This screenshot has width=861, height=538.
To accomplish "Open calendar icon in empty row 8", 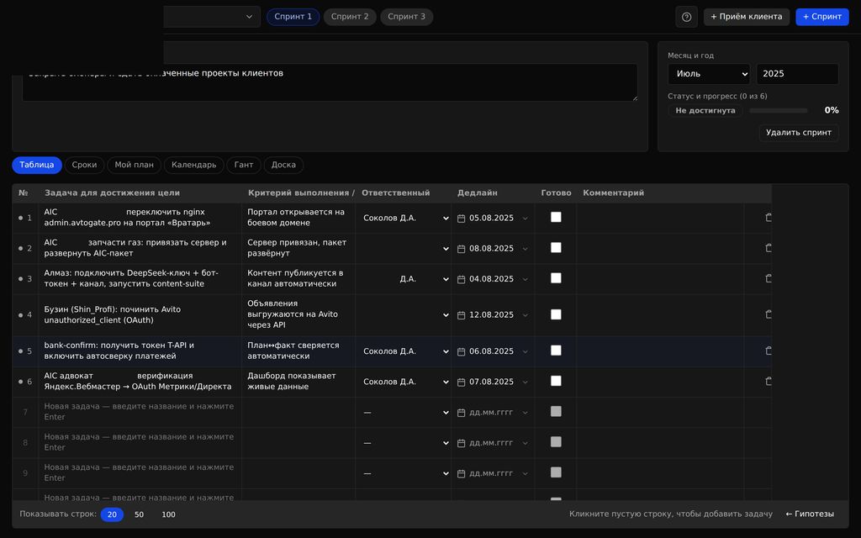I will (x=462, y=443).
